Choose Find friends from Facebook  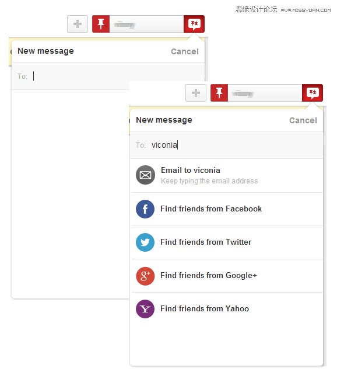[226, 209]
